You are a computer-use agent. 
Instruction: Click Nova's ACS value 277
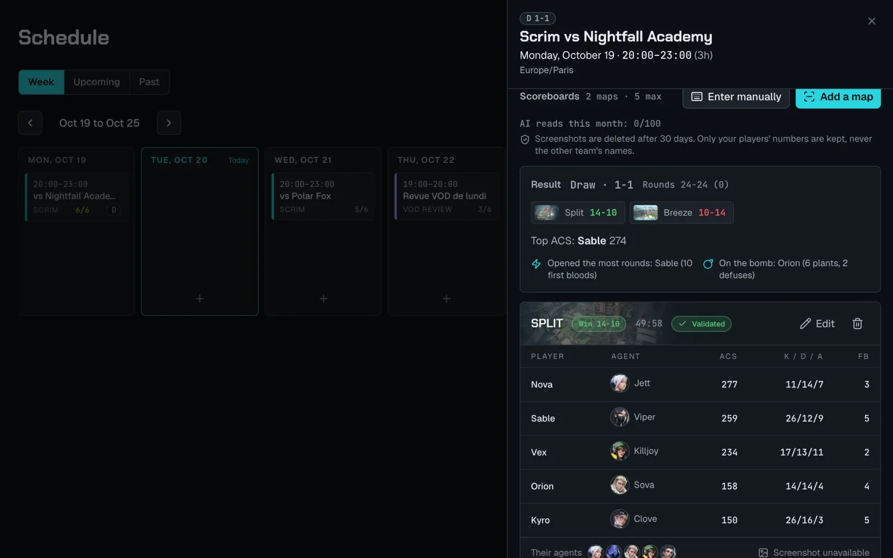pos(729,384)
